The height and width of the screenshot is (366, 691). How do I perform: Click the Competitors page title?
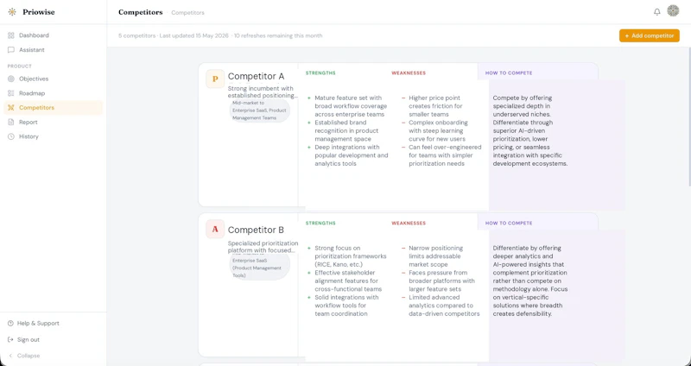[141, 12]
